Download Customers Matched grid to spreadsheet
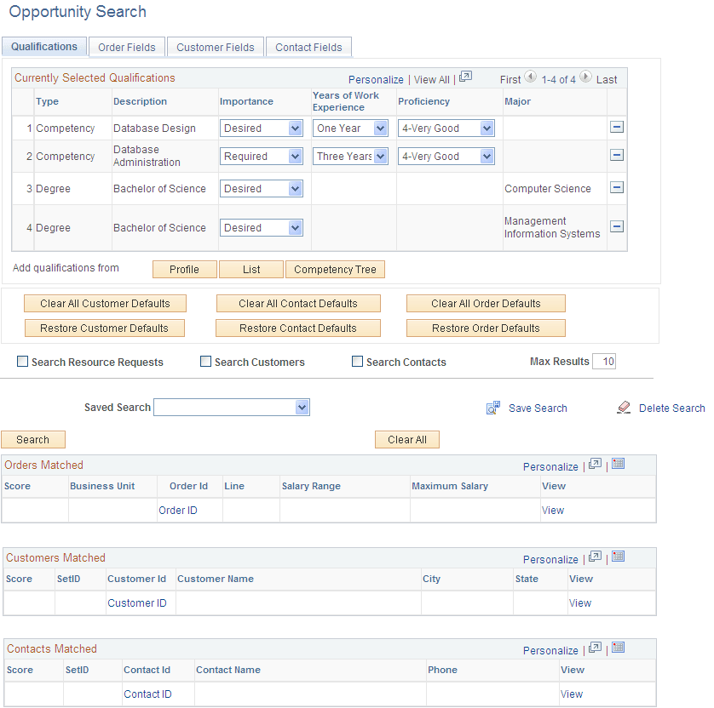 [x=618, y=558]
